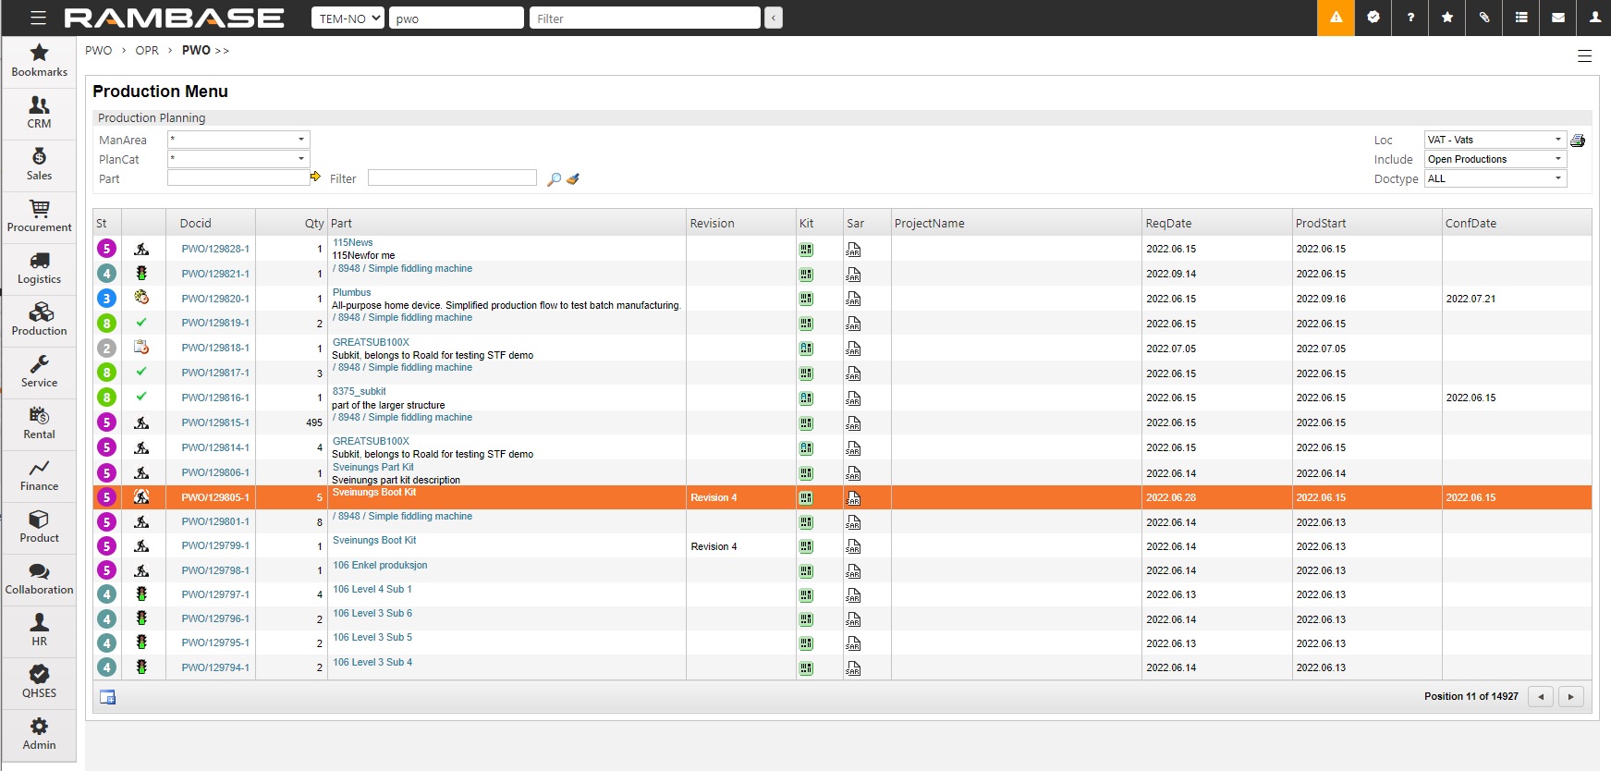Open the Rental module

pos(39,424)
